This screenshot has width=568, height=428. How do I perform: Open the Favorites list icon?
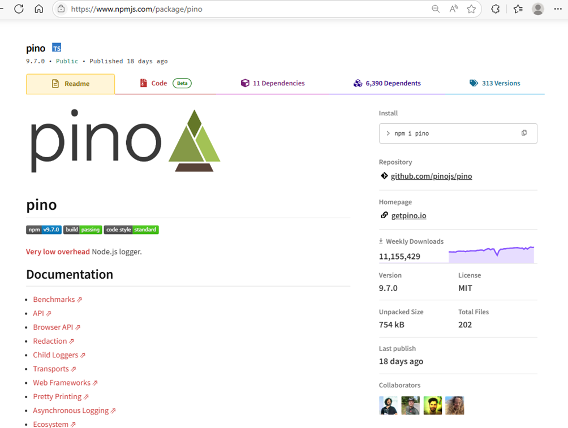tap(518, 9)
